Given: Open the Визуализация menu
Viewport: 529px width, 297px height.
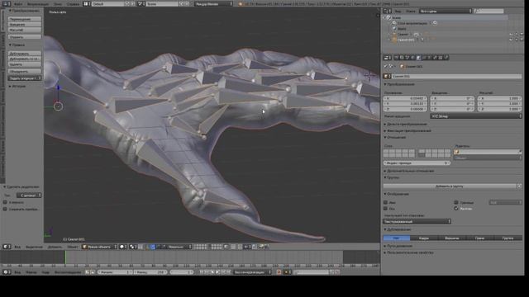Looking at the screenshot, I should coord(38,3).
